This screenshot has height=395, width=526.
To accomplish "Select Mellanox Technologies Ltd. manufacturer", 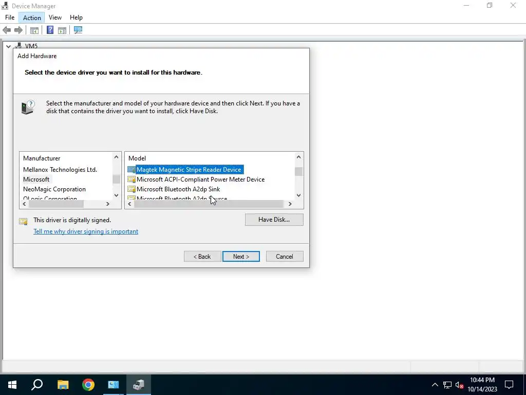I will [x=60, y=170].
